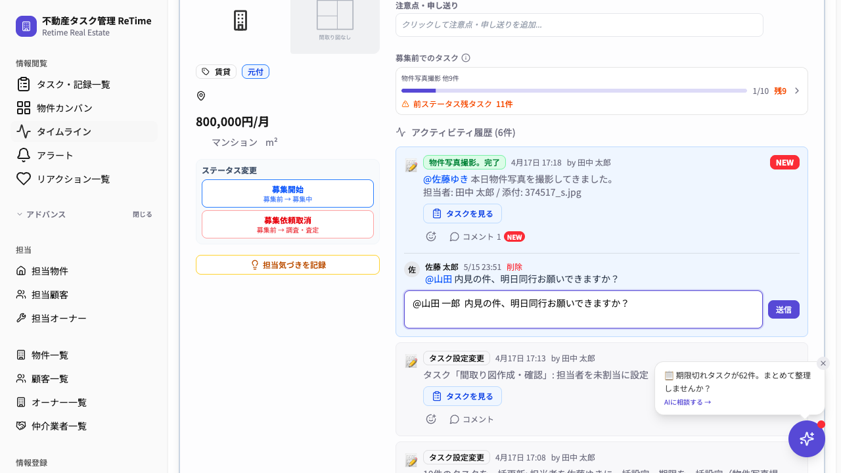Click the note icon of 17:08 タスク設定変更
This screenshot has height=473, width=841.
click(411, 461)
